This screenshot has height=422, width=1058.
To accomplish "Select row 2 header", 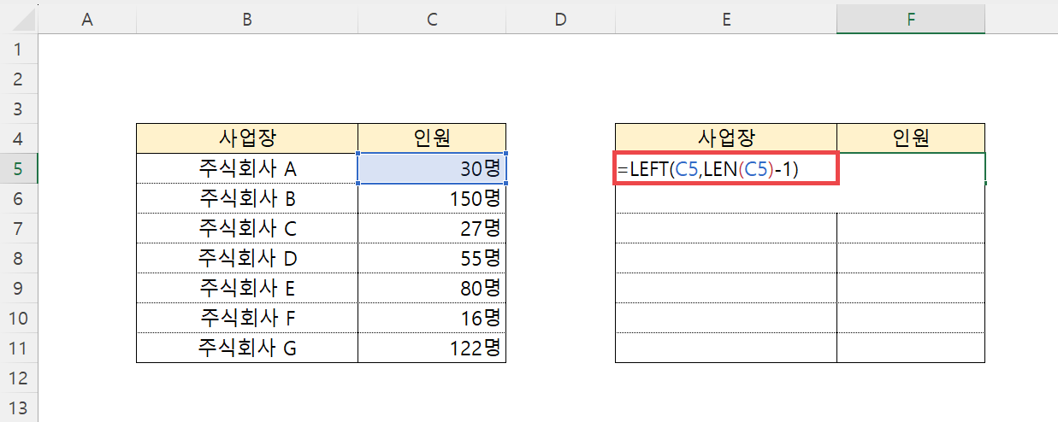I will [19, 79].
